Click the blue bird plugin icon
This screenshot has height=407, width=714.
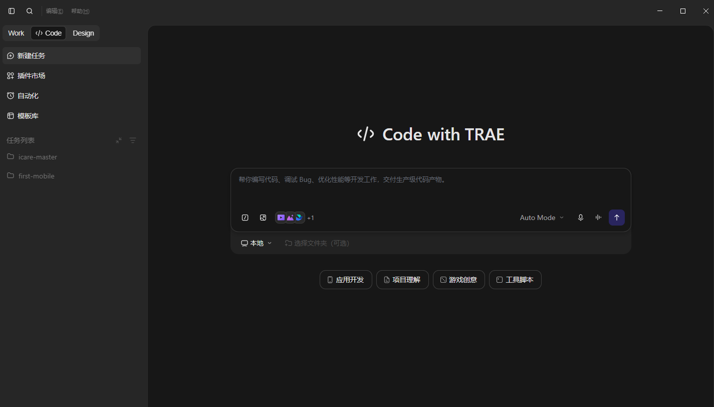tap(299, 218)
